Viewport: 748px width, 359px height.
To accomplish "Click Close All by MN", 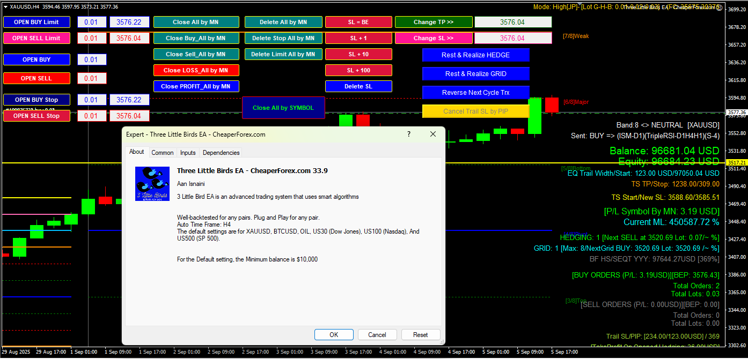I will pyautogui.click(x=196, y=22).
